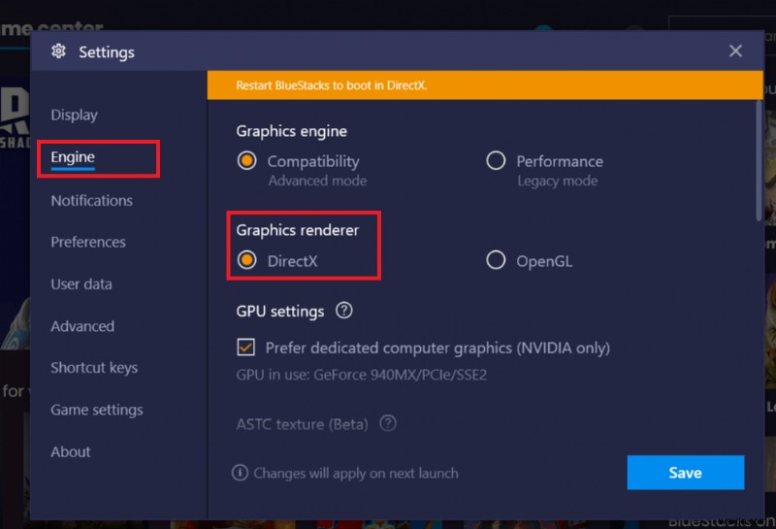The height and width of the screenshot is (529, 776).
Task: Open Advanced settings section
Action: point(82,326)
